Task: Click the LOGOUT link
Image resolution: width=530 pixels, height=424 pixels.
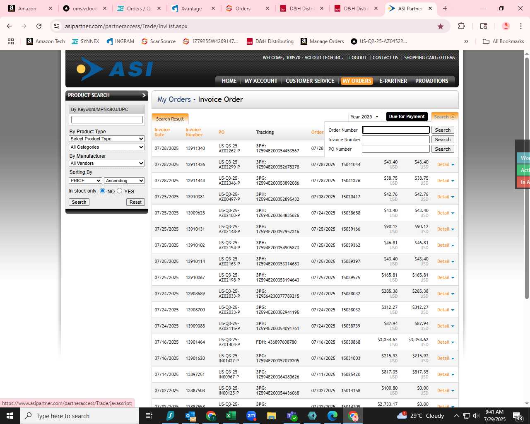Action: pos(358,58)
